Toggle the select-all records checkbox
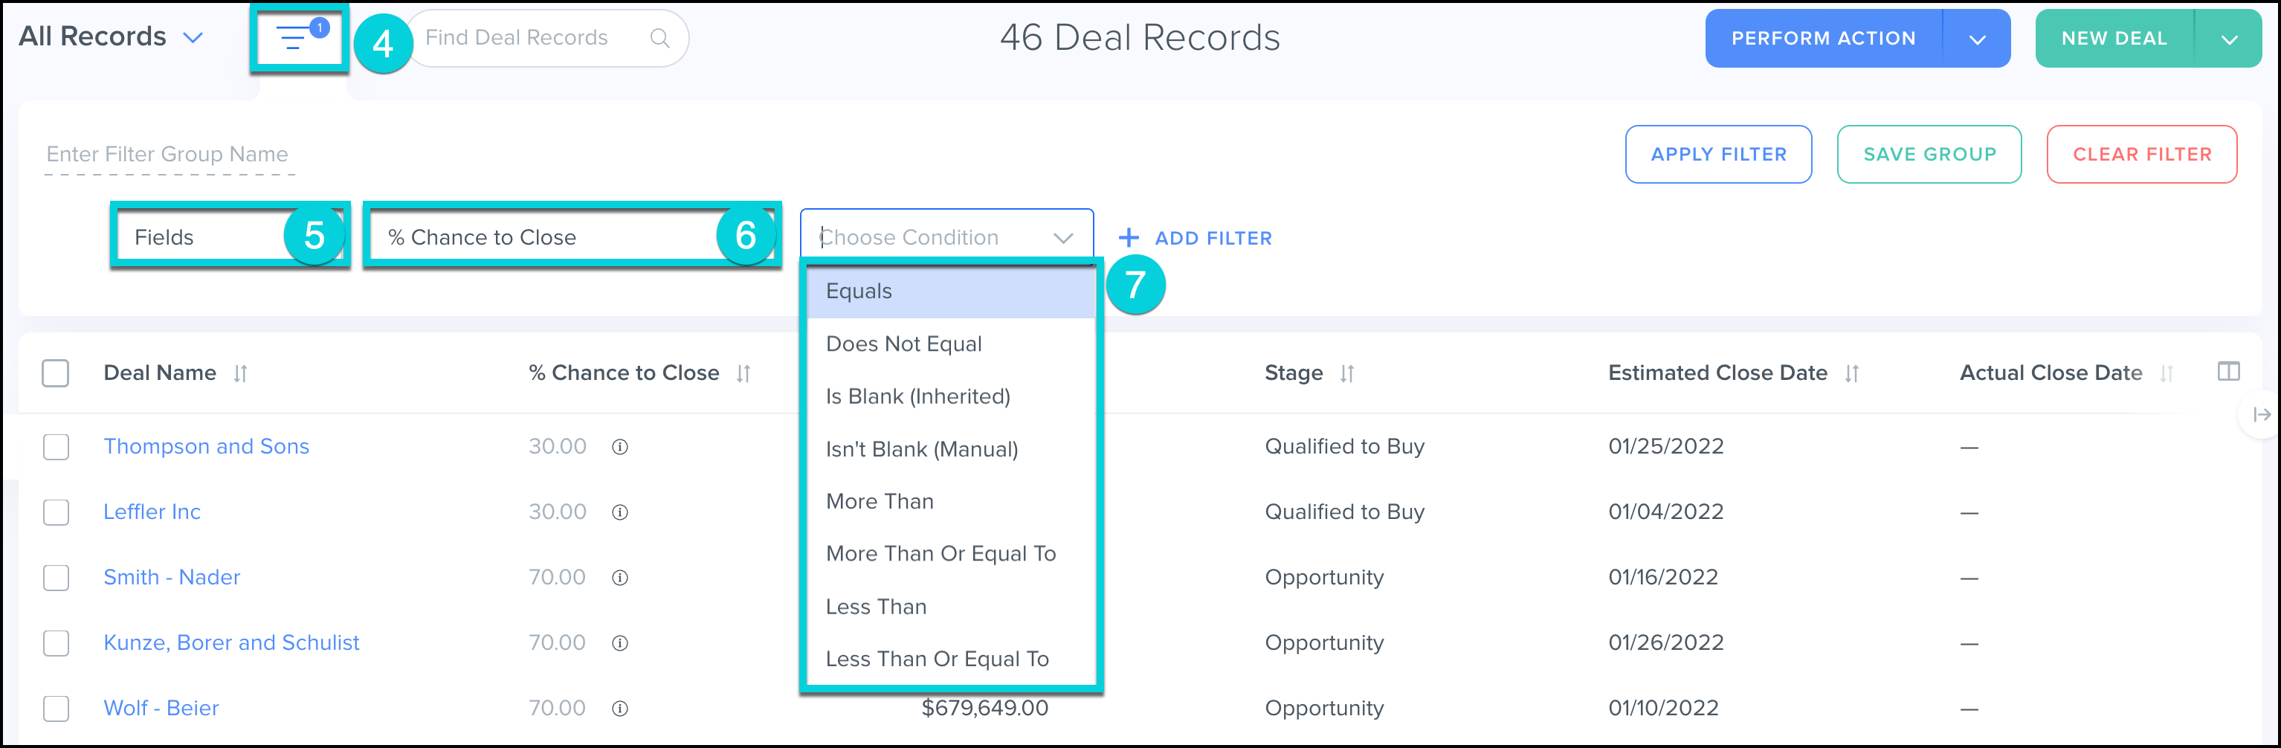 (x=56, y=373)
